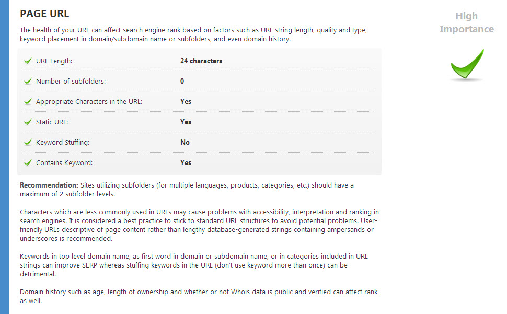Select the Number of subfolders label
This screenshot has width=507, height=314.
tap(71, 82)
